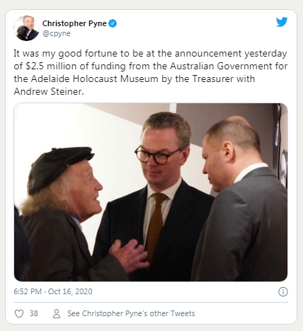
Task: Click the tweet text paragraph
Action: tap(151, 72)
